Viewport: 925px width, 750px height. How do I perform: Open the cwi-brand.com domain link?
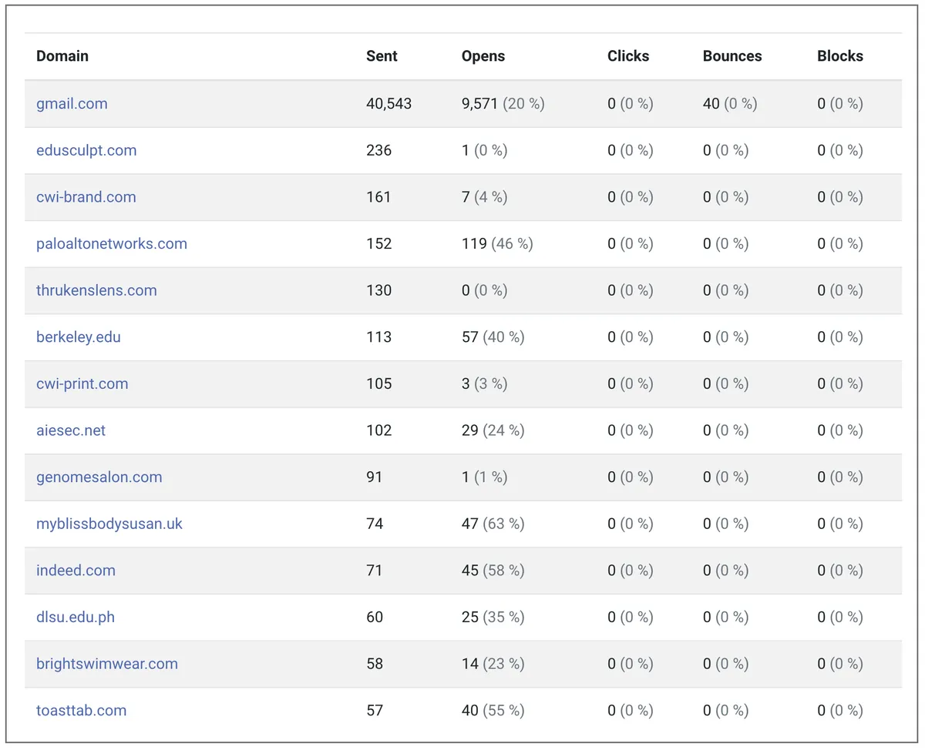[86, 197]
